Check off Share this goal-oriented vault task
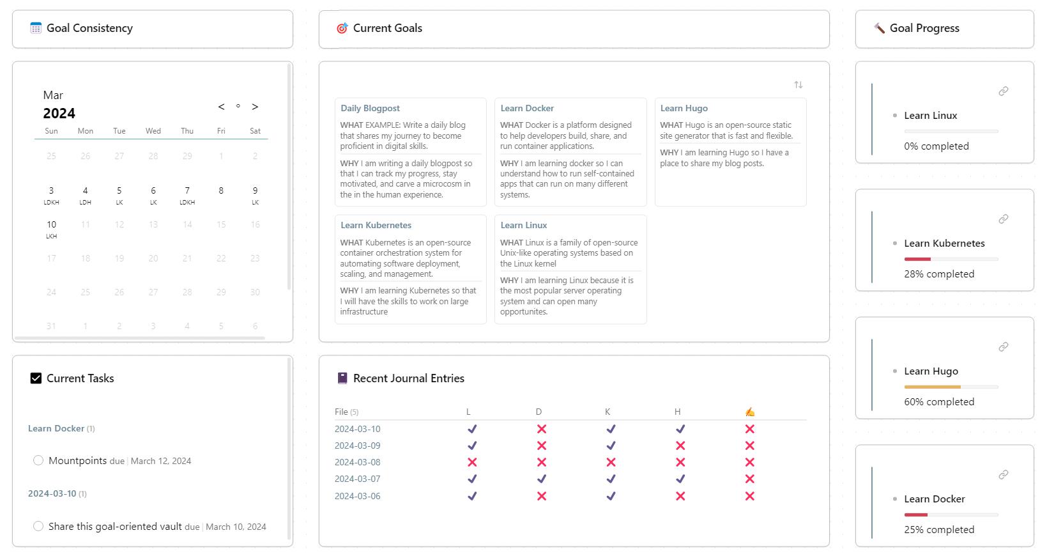This screenshot has height=558, width=1047. click(x=38, y=526)
